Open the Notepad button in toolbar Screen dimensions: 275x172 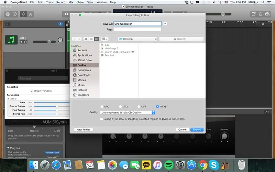coord(254,14)
